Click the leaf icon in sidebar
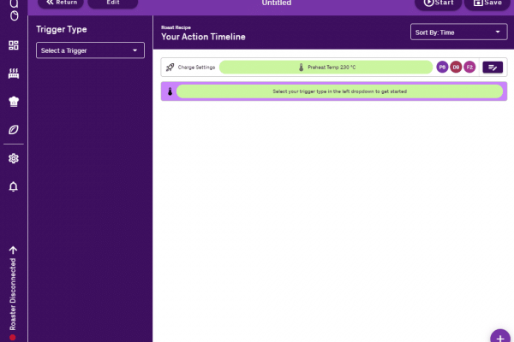514x342 pixels. [x=13, y=130]
